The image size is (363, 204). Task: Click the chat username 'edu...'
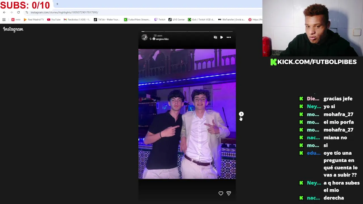[x=314, y=153]
